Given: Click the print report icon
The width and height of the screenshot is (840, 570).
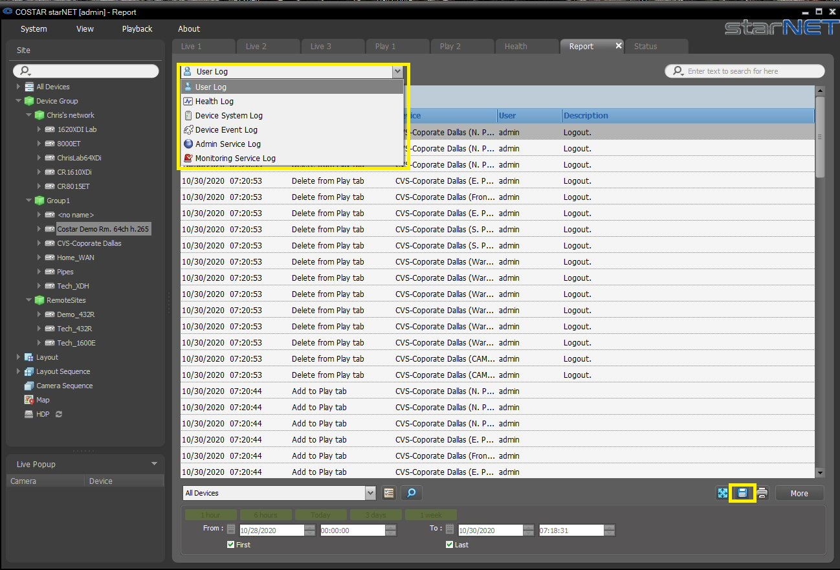Looking at the screenshot, I should click(x=762, y=493).
